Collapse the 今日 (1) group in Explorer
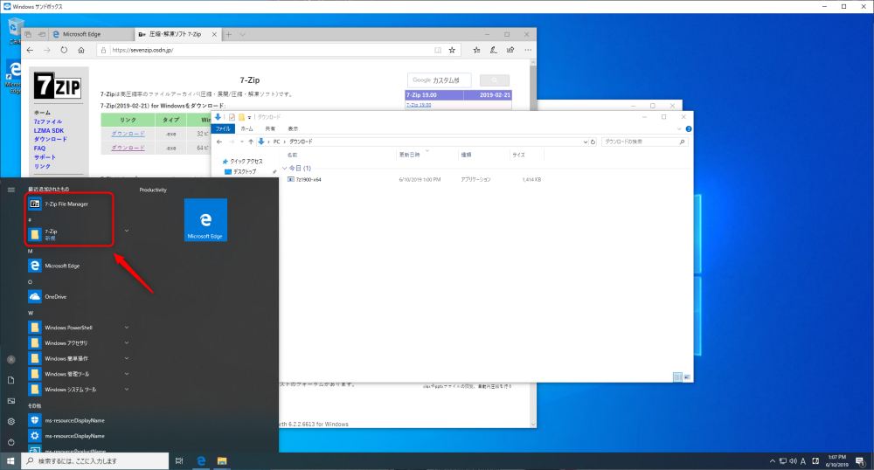This screenshot has width=874, height=470. tap(285, 169)
